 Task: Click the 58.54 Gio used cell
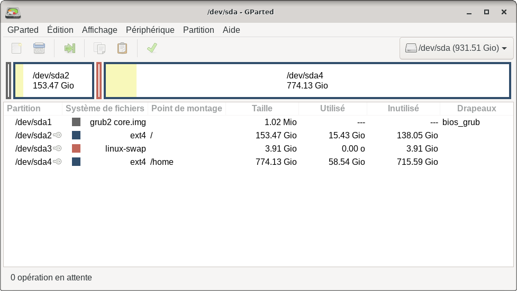tap(347, 162)
